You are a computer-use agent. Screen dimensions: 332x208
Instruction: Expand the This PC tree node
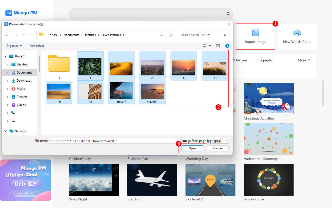point(5,56)
